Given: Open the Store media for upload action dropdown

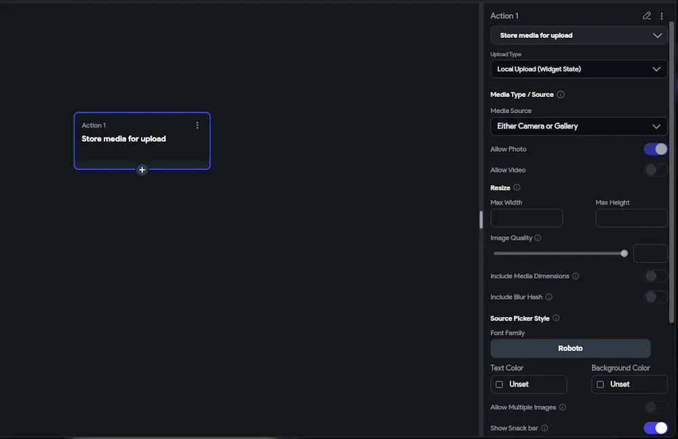Looking at the screenshot, I should (579, 35).
